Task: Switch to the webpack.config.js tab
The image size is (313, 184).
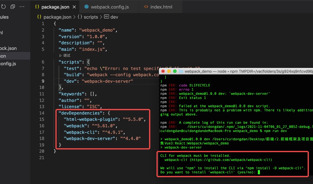Action: click(x=110, y=7)
